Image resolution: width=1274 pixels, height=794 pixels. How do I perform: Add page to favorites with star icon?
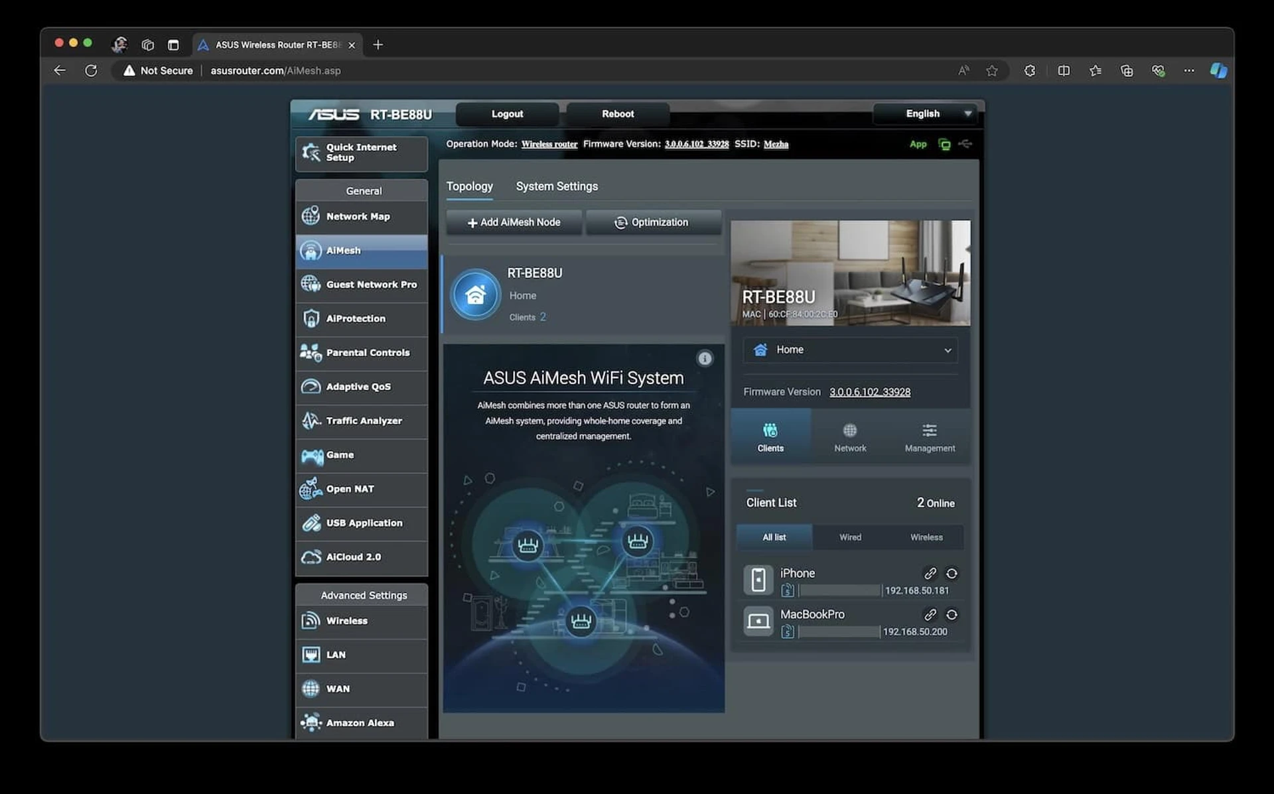pyautogui.click(x=991, y=71)
